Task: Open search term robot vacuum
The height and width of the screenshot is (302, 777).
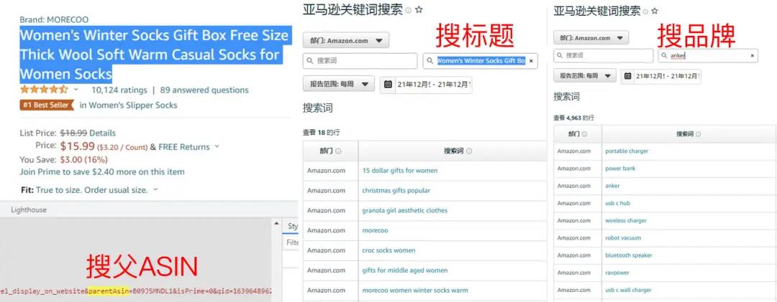Action: click(x=623, y=237)
